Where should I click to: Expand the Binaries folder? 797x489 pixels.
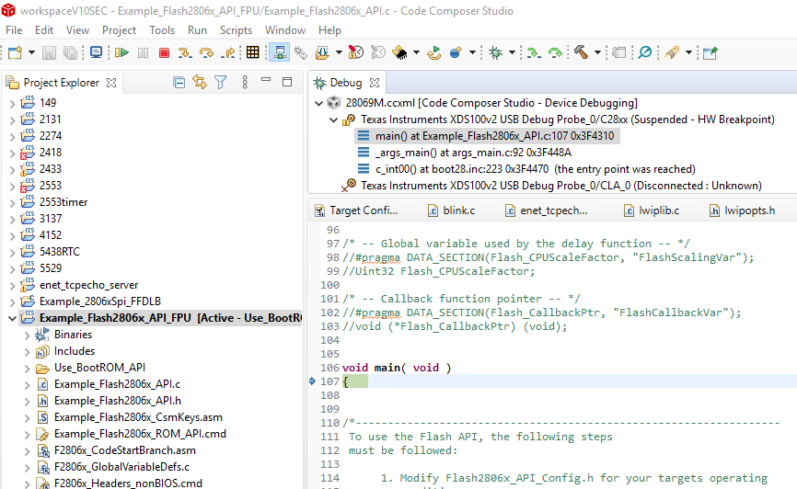27,335
